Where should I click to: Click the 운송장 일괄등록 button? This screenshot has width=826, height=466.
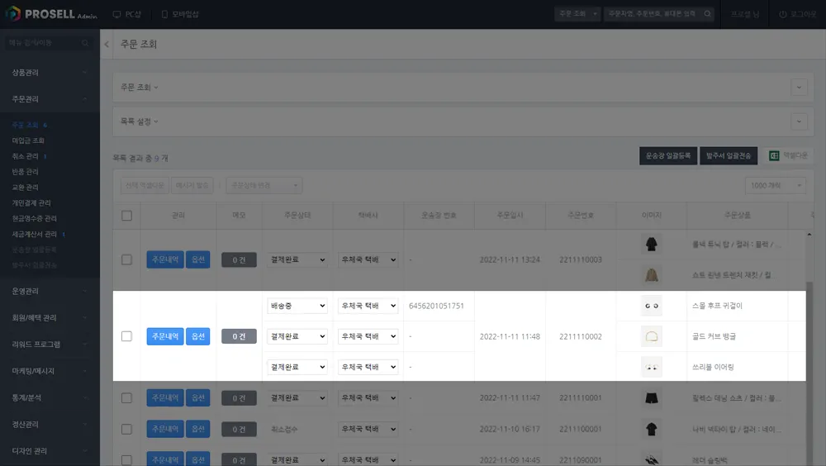click(x=668, y=155)
